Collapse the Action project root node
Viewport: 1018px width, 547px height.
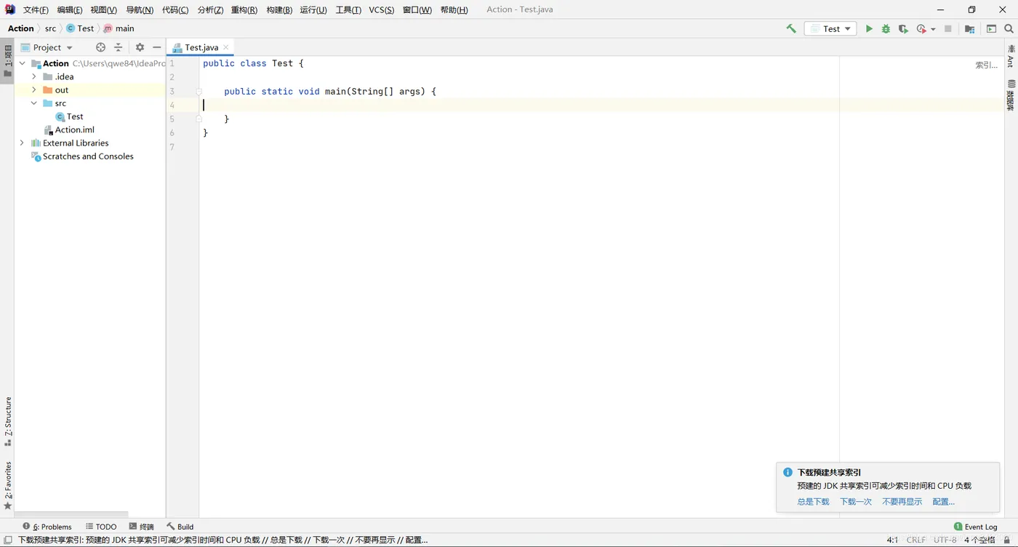tap(22, 63)
